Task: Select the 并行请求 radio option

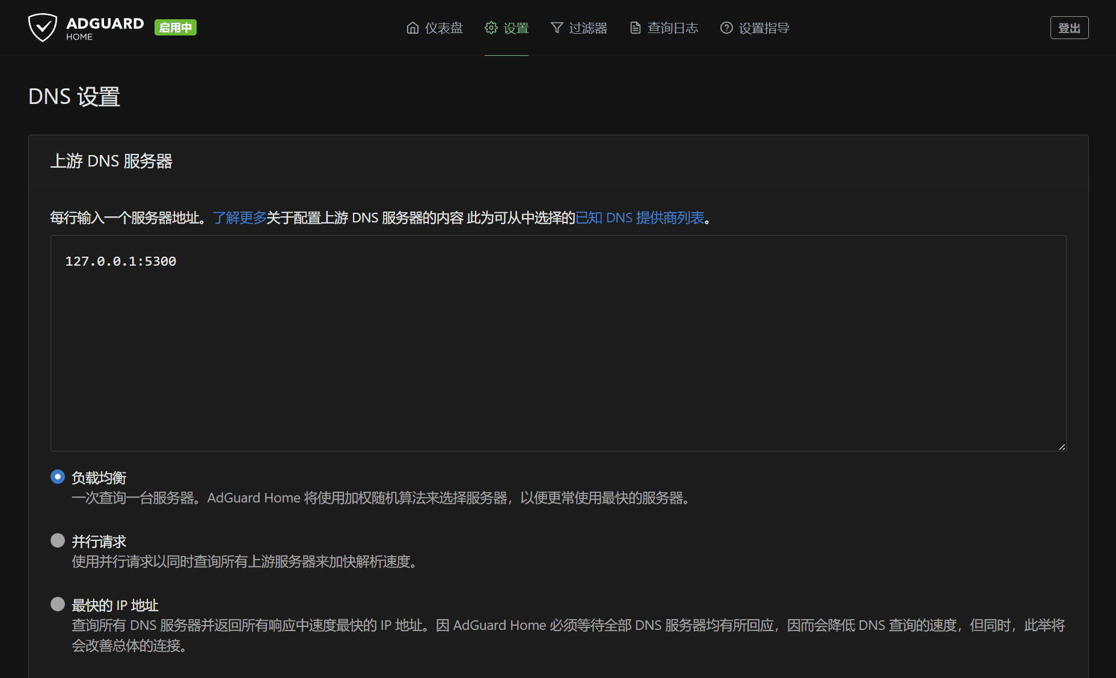Action: [58, 540]
